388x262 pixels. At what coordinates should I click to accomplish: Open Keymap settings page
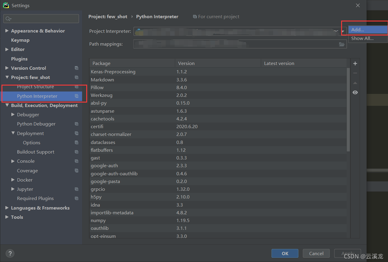coord(20,40)
